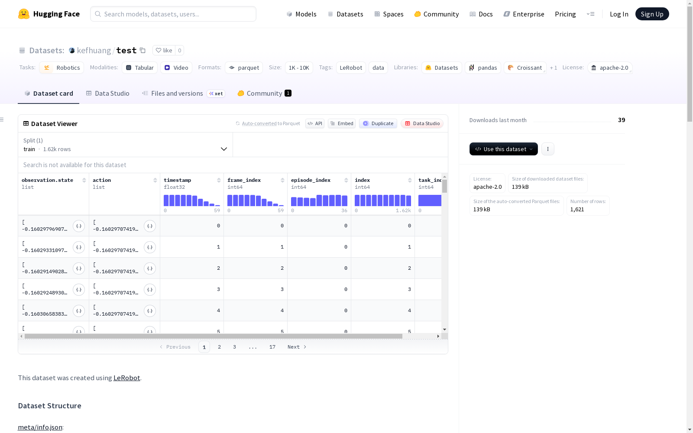
Task: Sort by the timestamp column
Action: (219, 180)
